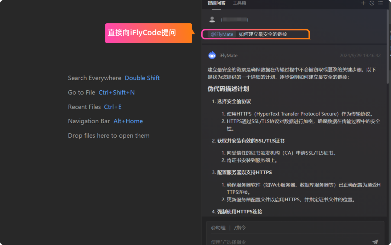Switch to the 工具箱 tab
This screenshot has width=391, height=245.
click(x=239, y=3)
